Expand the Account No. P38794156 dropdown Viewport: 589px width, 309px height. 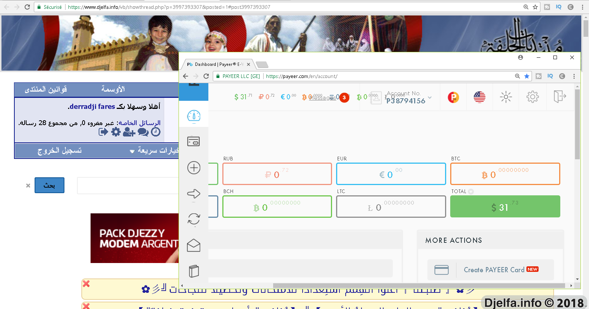pyautogui.click(x=430, y=97)
